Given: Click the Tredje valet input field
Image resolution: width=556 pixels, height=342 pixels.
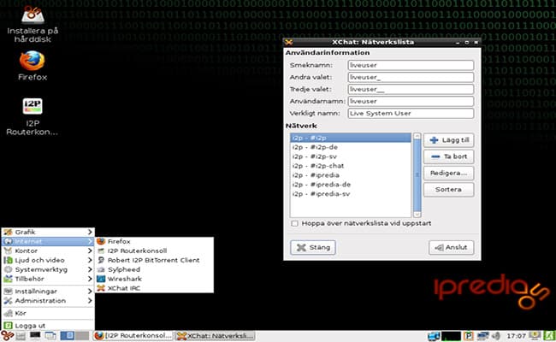Looking at the screenshot, I should pyautogui.click(x=411, y=89).
